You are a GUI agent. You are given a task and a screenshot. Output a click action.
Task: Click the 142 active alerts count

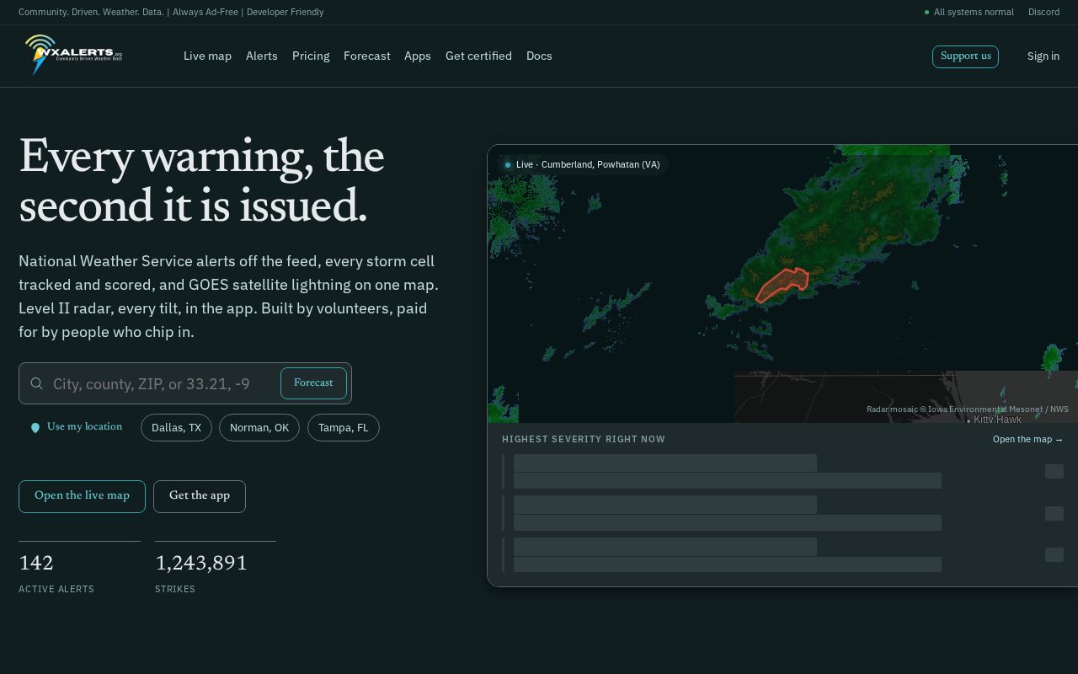[36, 563]
